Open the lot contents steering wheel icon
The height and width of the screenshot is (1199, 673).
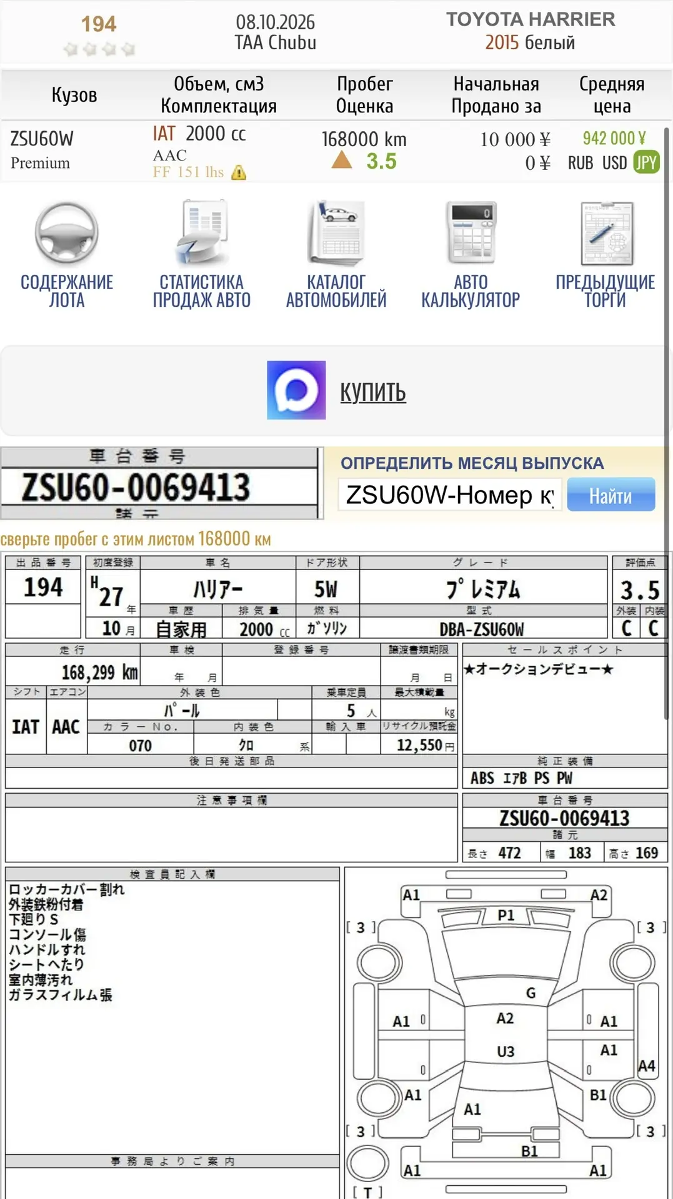pos(67,233)
